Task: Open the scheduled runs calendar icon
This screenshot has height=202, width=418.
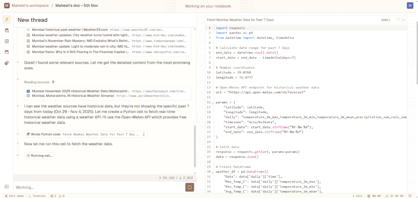Action: tap(6, 52)
